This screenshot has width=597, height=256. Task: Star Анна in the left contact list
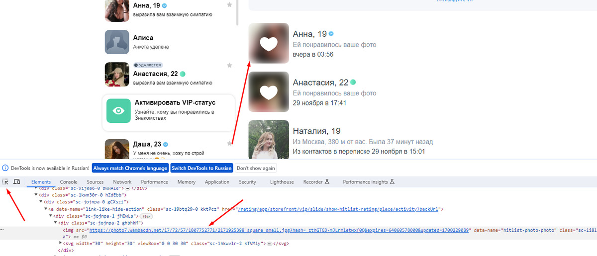click(x=229, y=4)
